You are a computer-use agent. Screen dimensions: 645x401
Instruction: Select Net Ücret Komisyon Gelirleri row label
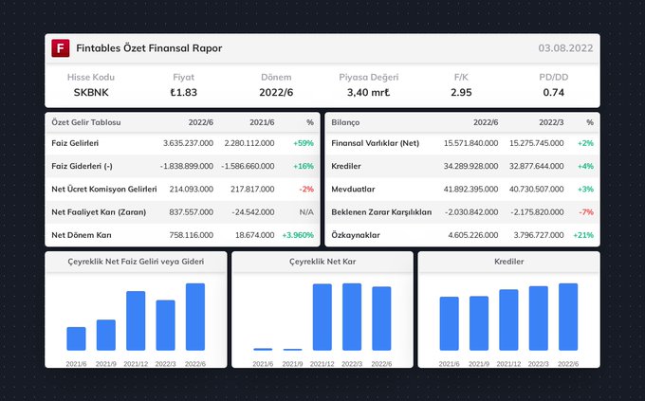[104, 190]
